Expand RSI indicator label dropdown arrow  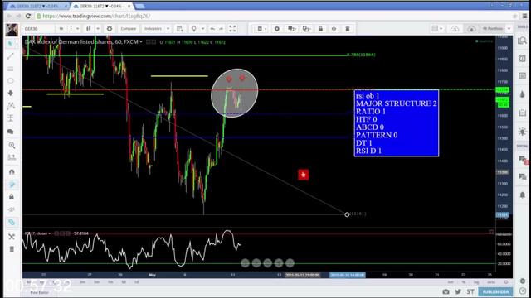click(50, 233)
